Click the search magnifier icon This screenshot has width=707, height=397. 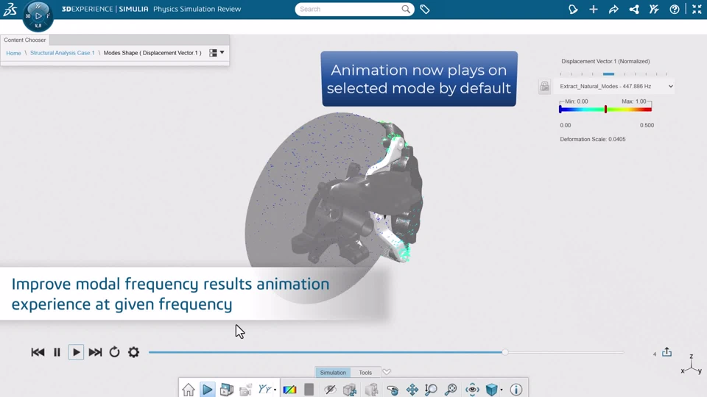406,9
